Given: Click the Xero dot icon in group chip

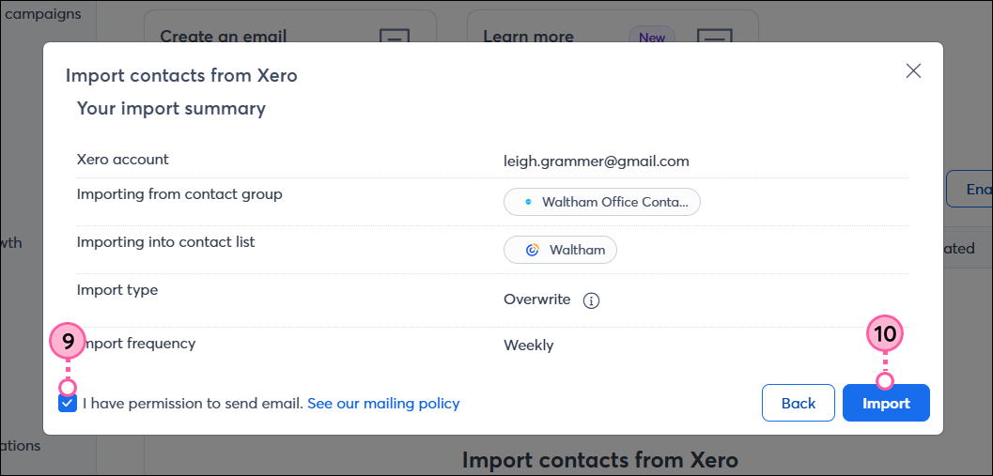Looking at the screenshot, I should pyautogui.click(x=530, y=203).
